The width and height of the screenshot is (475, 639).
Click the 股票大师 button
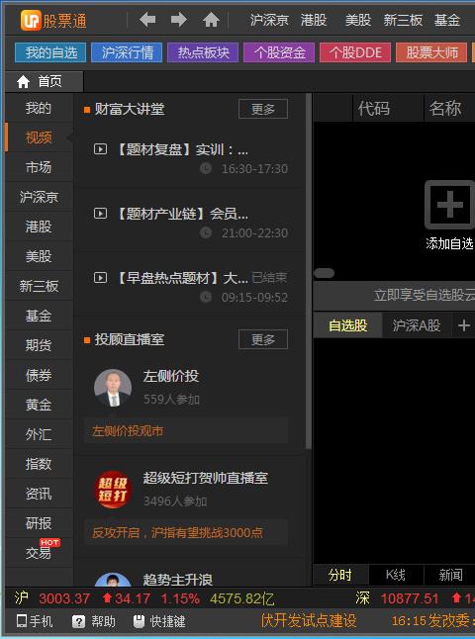coord(431,52)
